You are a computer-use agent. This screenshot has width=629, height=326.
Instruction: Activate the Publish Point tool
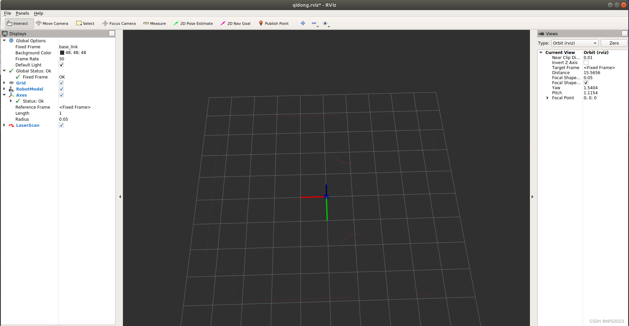[x=274, y=23]
